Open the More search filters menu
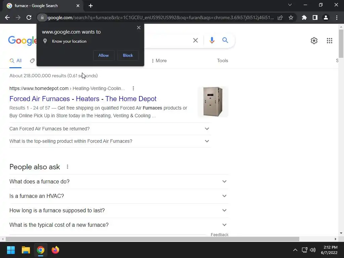The height and width of the screenshot is (258, 344). pyautogui.click(x=159, y=61)
